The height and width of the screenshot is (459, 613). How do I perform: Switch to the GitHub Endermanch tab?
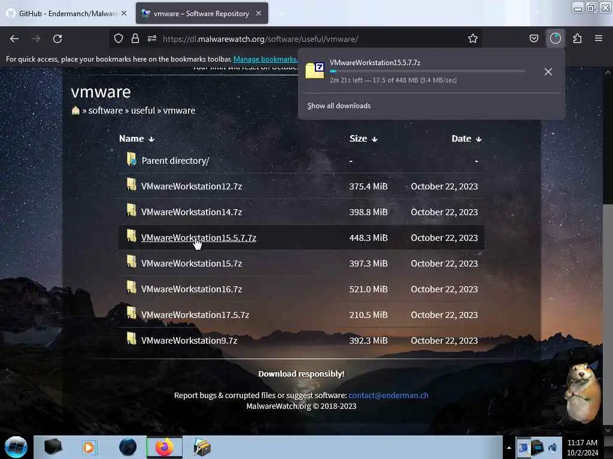click(x=68, y=13)
